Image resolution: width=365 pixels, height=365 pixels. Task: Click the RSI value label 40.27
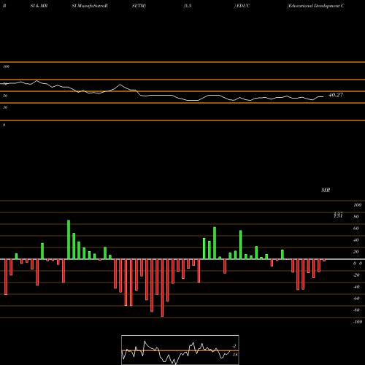pos(336,95)
